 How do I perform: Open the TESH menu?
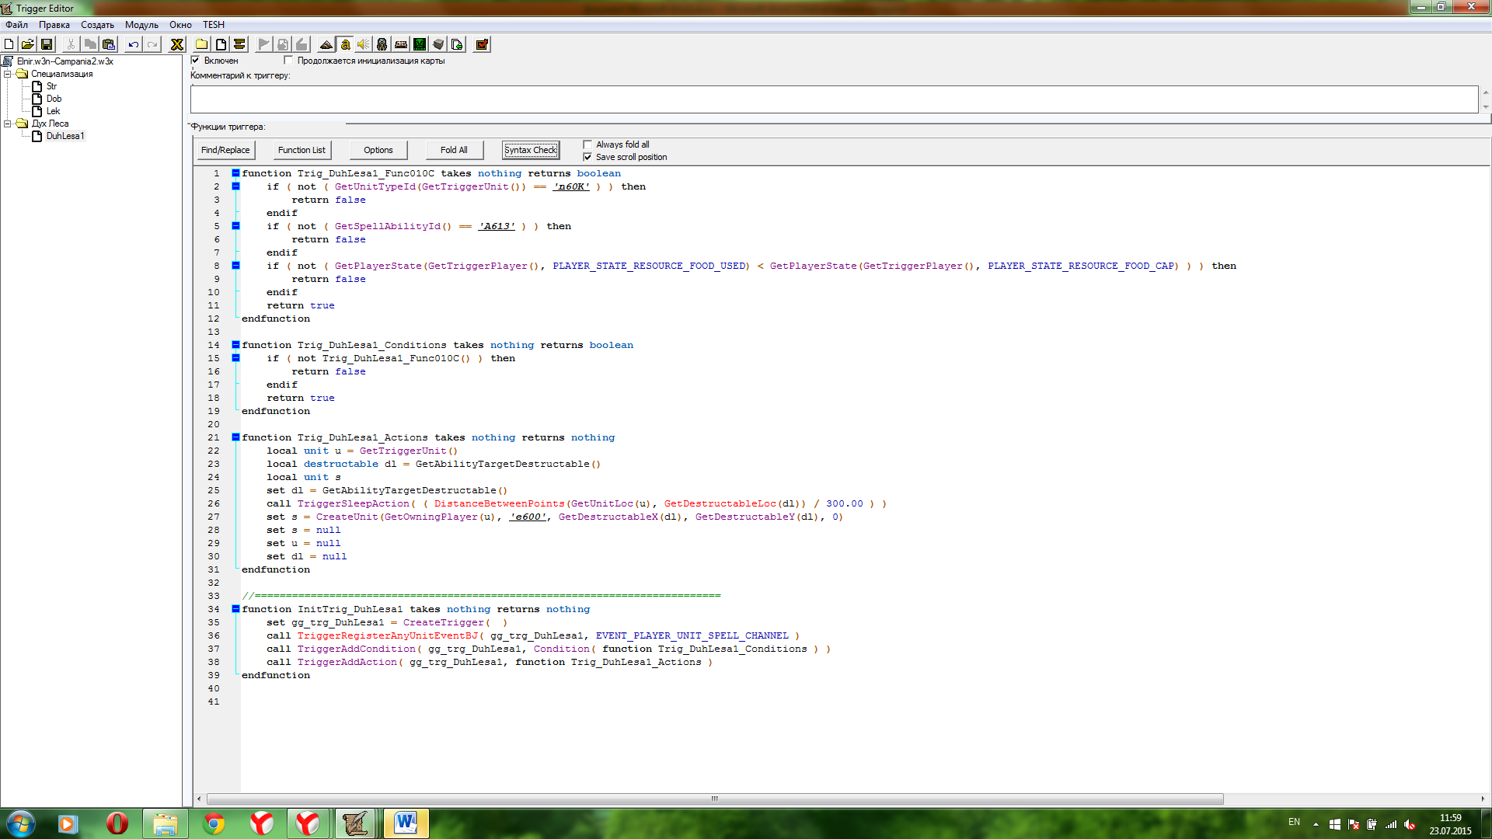click(x=214, y=25)
